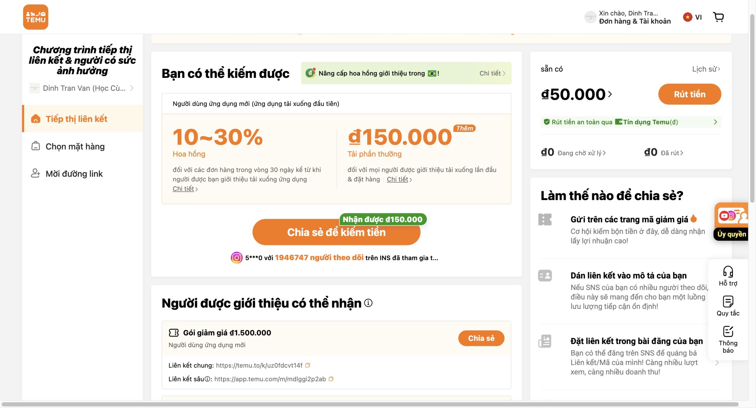Open Đơn hàng & Tài khoản menu
This screenshot has width=756, height=408.
635,21
